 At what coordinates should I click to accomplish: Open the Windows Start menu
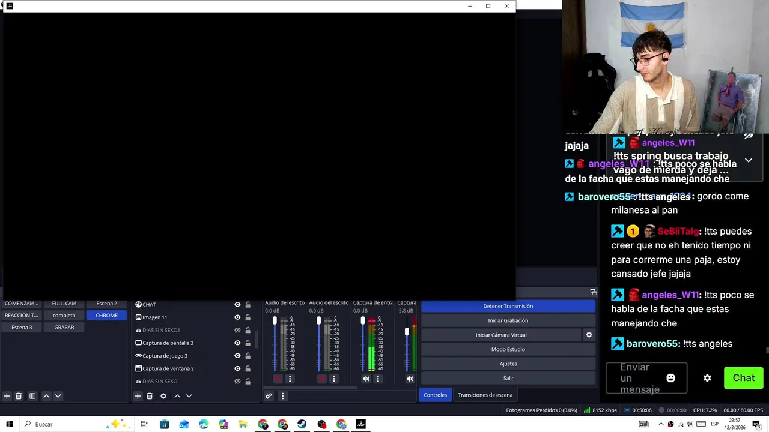click(x=9, y=424)
